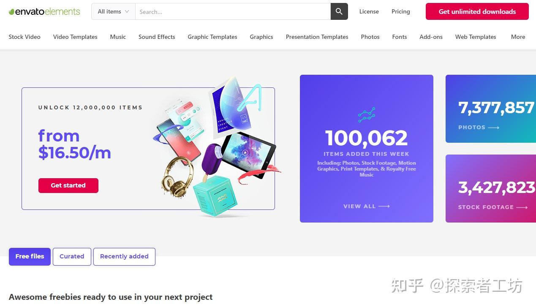Screen dimensions: 536x307
Task: Click the 7,377,857 photos count
Action: tap(496, 108)
